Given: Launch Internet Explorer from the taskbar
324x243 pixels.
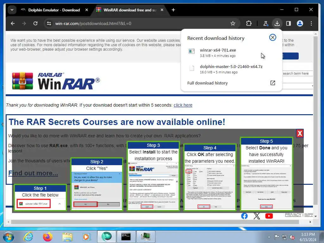Looking at the screenshot, I should (28, 237).
